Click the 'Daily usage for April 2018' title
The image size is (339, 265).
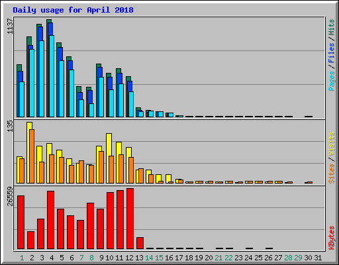point(73,10)
